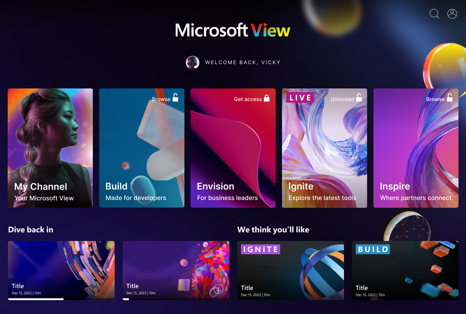Viewport: 466px width, 314px height.
Task: Click Browse on the Inspire card
Action: pyautogui.click(x=435, y=99)
